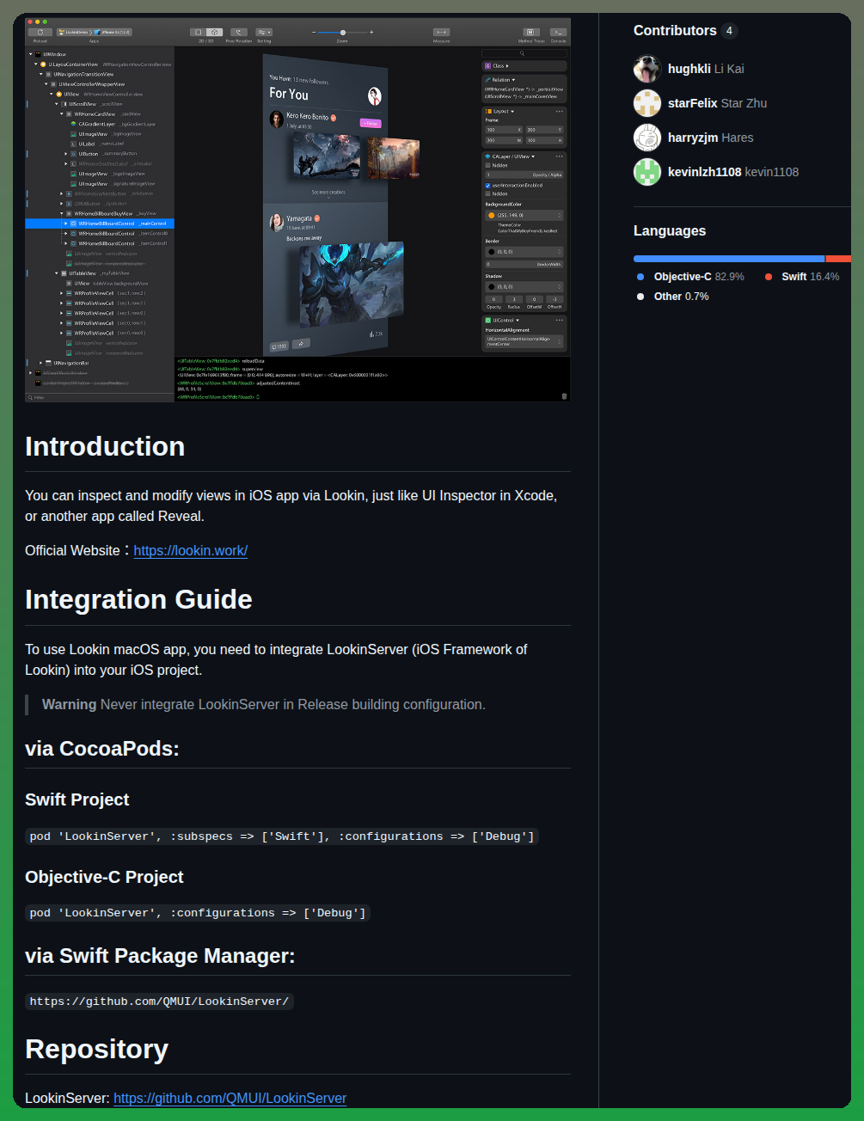Screen dimensions: 864x1121
Task: Click the Reload icon in Lookin toolbar
Action: (40, 32)
